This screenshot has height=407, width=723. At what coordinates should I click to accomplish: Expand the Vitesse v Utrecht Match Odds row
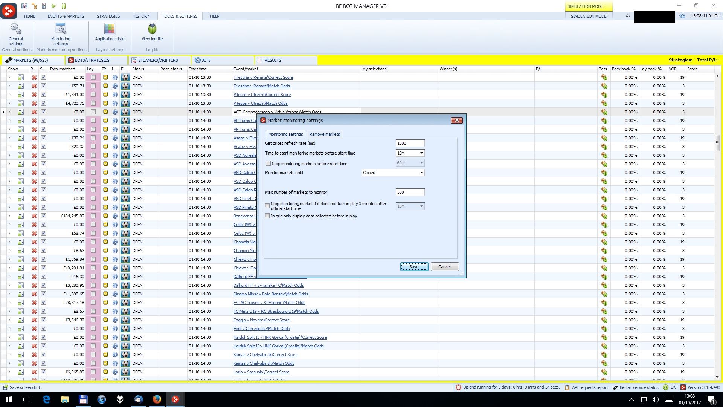coord(9,103)
